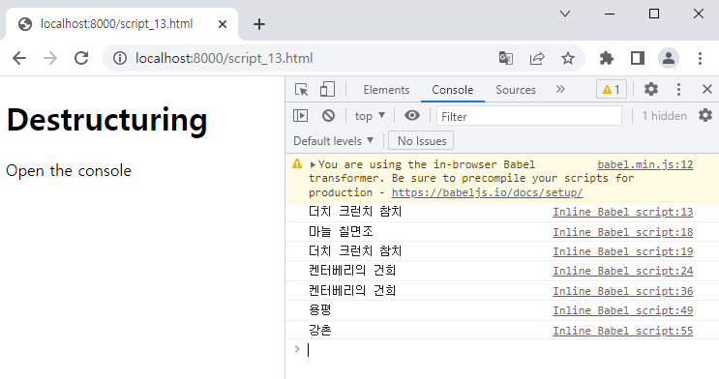Open the babeljs.io docs setup link
Screen dimensions: 719x379
487,192
